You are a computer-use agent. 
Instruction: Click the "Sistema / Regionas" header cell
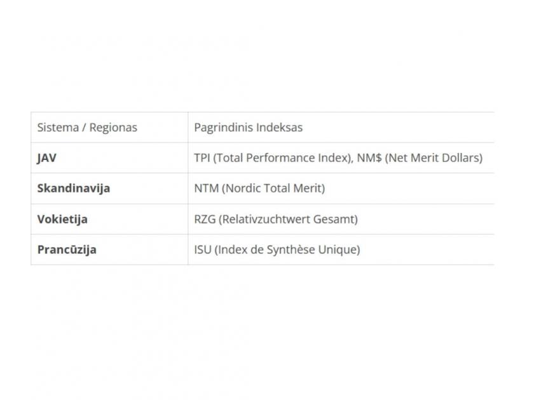click(x=87, y=128)
